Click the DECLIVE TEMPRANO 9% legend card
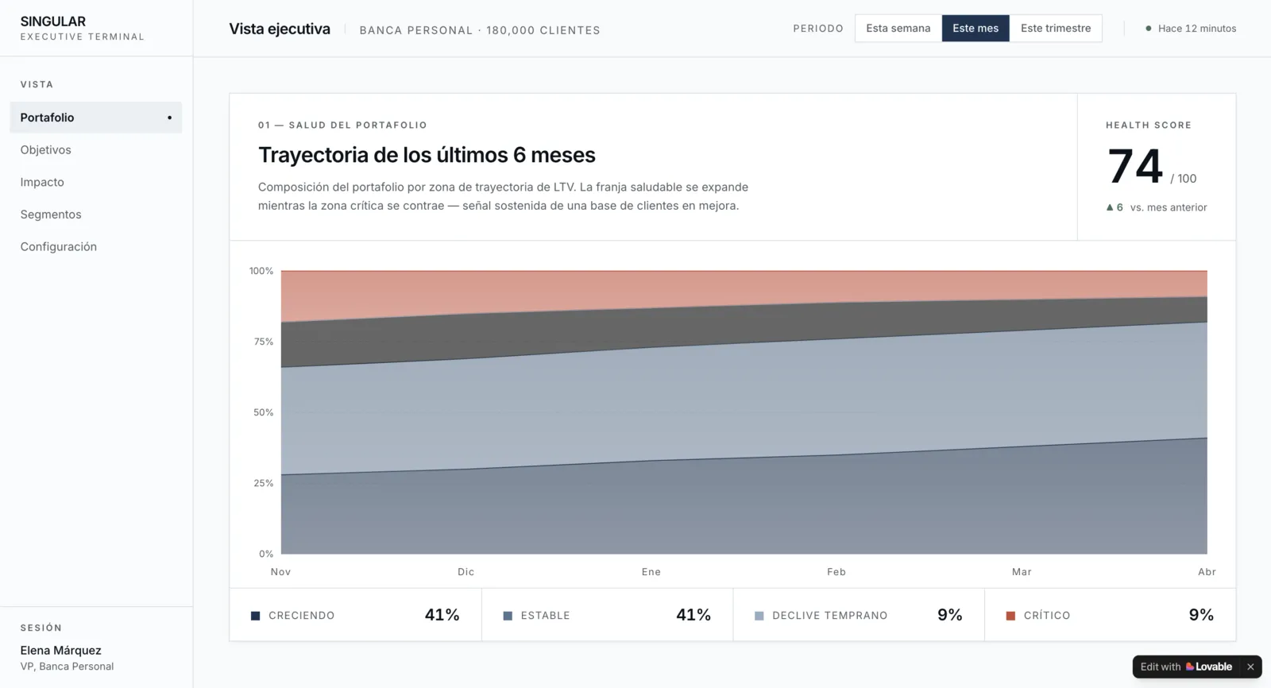 pyautogui.click(x=859, y=615)
